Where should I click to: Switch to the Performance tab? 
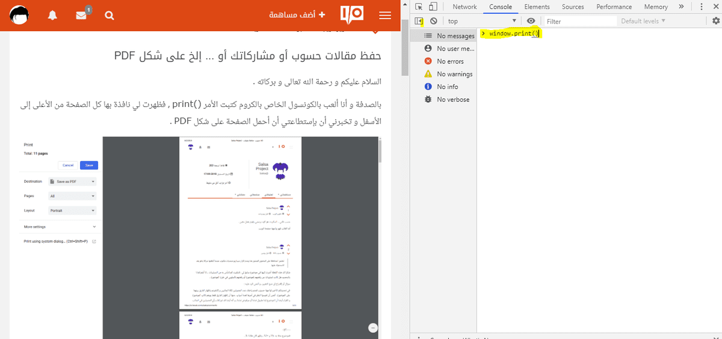[x=614, y=7]
